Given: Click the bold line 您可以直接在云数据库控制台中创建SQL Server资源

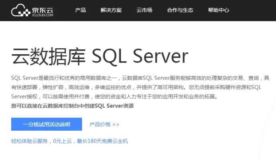Looking at the screenshot, I should 72,106.
